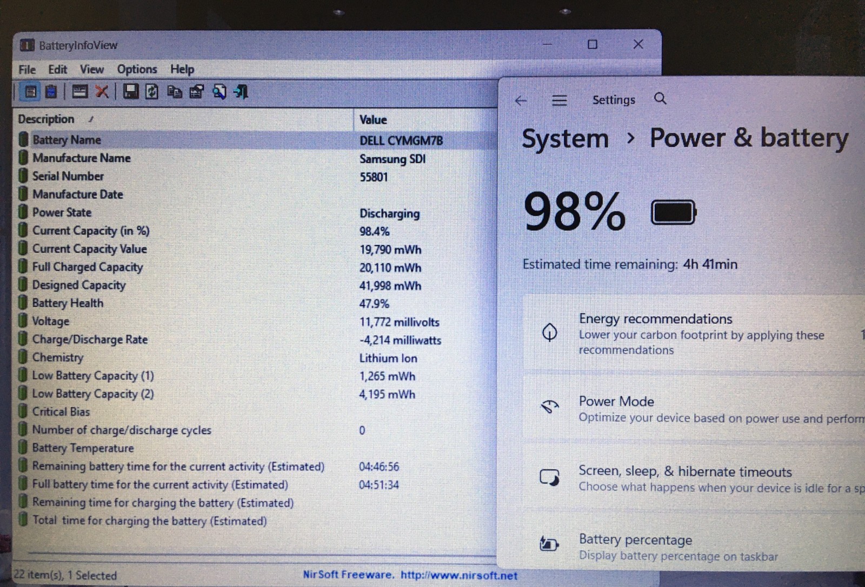
Task: Click the Show Battery Information toolbar icon
Action: (x=31, y=92)
